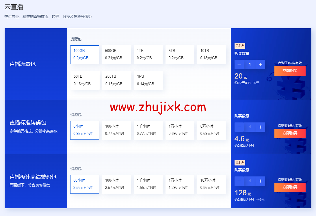Select 5小时 standard transcoding package
The height and width of the screenshot is (216, 316).
point(85,130)
